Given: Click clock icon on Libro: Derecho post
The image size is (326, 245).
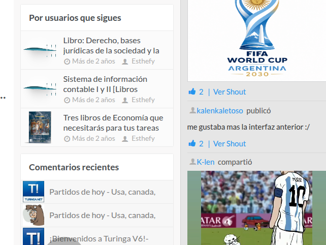Looking at the screenshot, I should point(67,62).
